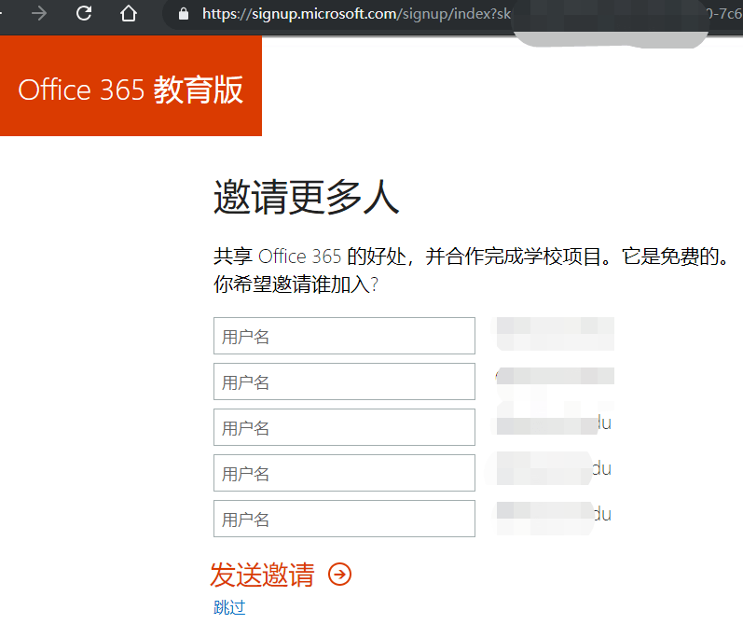Focus the signup.microsoft.com address bar
The width and height of the screenshot is (743, 624).
click(x=356, y=14)
